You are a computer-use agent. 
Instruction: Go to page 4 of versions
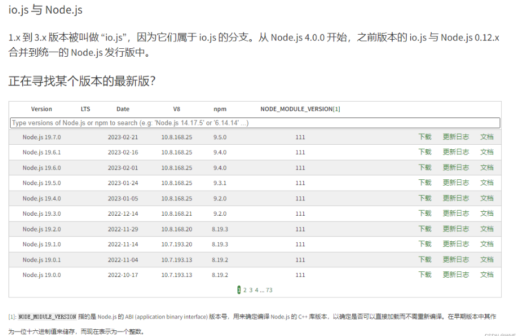click(256, 290)
